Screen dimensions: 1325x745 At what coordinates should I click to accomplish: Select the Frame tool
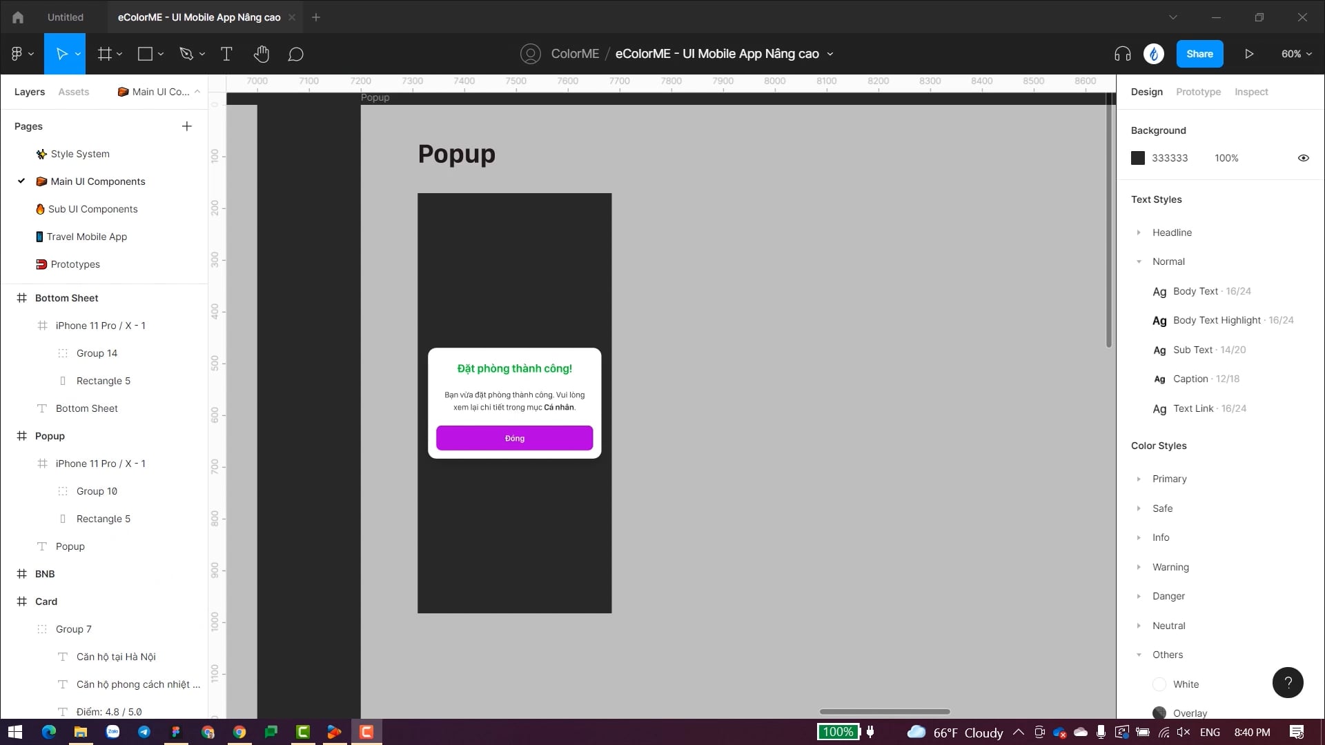[x=105, y=54]
